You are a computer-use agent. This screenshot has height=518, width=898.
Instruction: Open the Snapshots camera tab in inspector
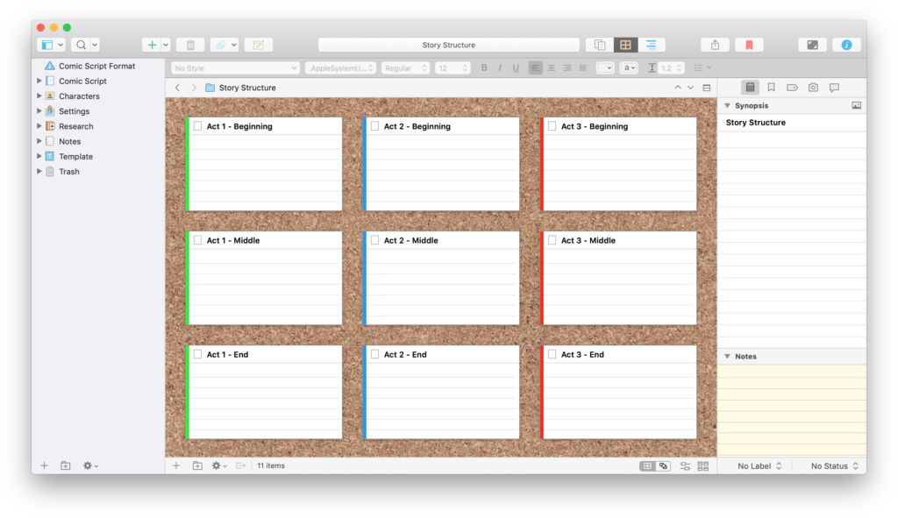coord(813,88)
